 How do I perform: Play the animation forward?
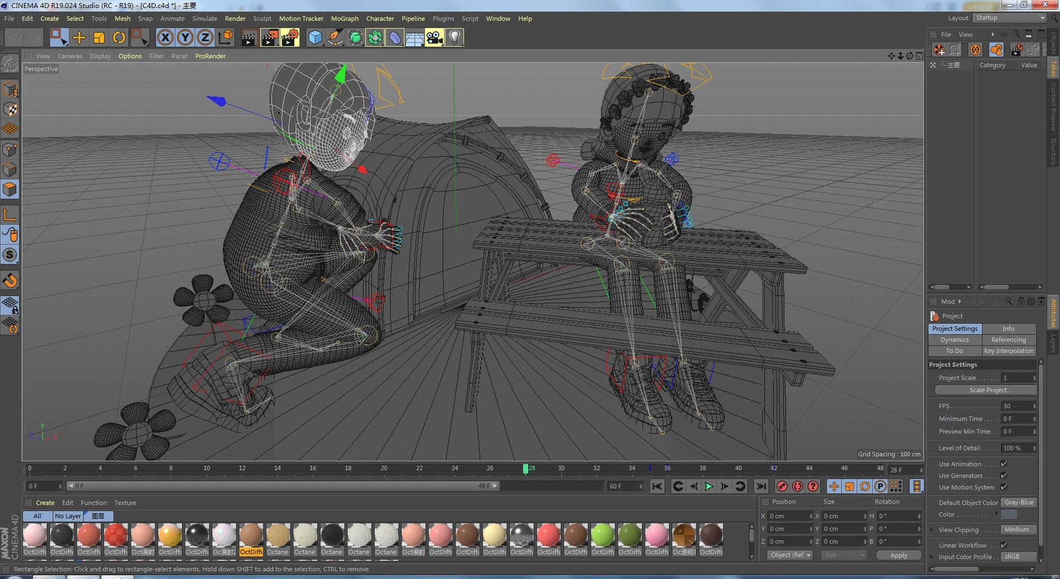(709, 486)
